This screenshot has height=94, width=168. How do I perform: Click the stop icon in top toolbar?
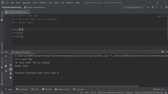(161, 7)
